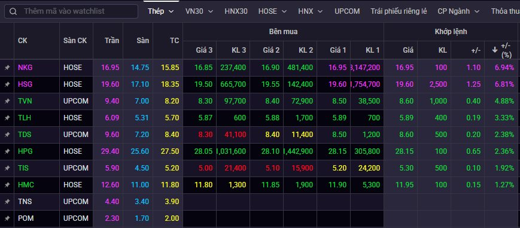Sort by the Trần column header
Viewport: 520px width, 228px height.
click(x=112, y=41)
